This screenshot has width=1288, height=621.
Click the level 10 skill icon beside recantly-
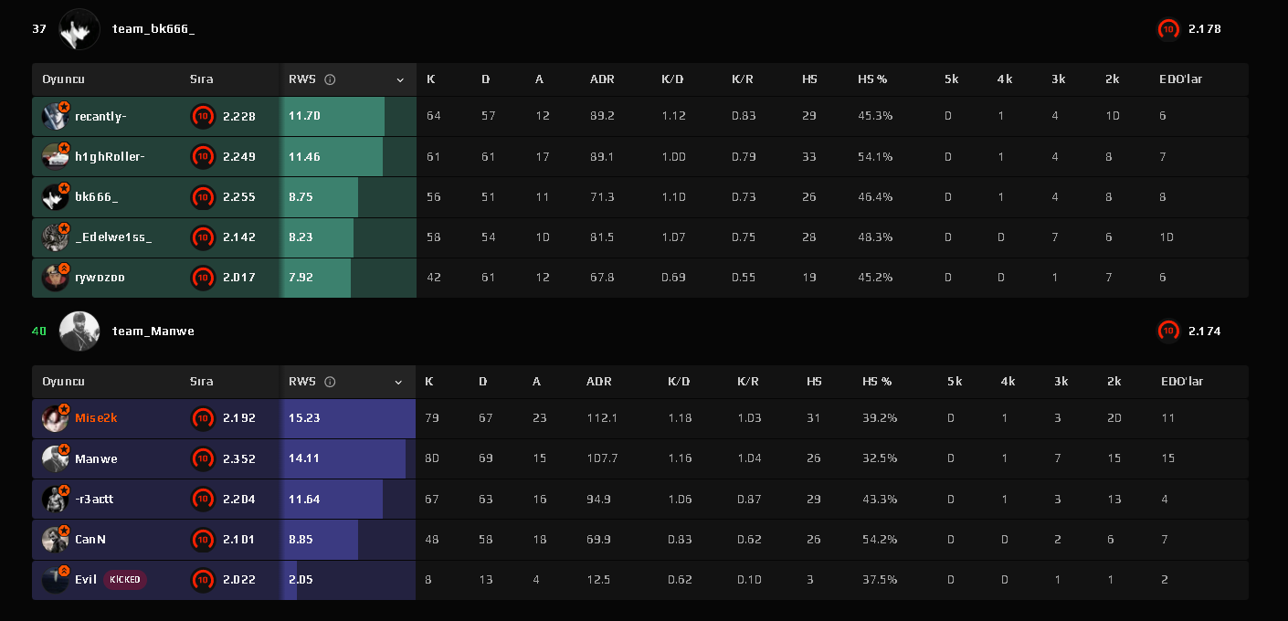pos(203,117)
